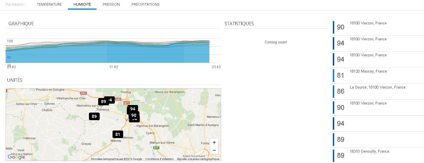
Task: Click the map zoom out minus button
Action: [214, 150]
